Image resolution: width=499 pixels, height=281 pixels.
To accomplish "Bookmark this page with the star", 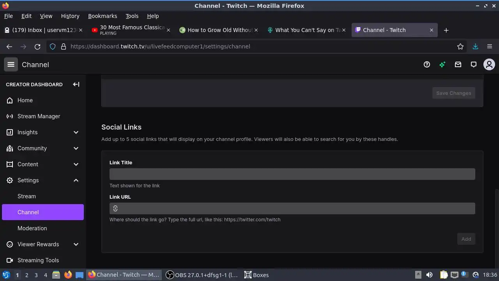I will [460, 46].
